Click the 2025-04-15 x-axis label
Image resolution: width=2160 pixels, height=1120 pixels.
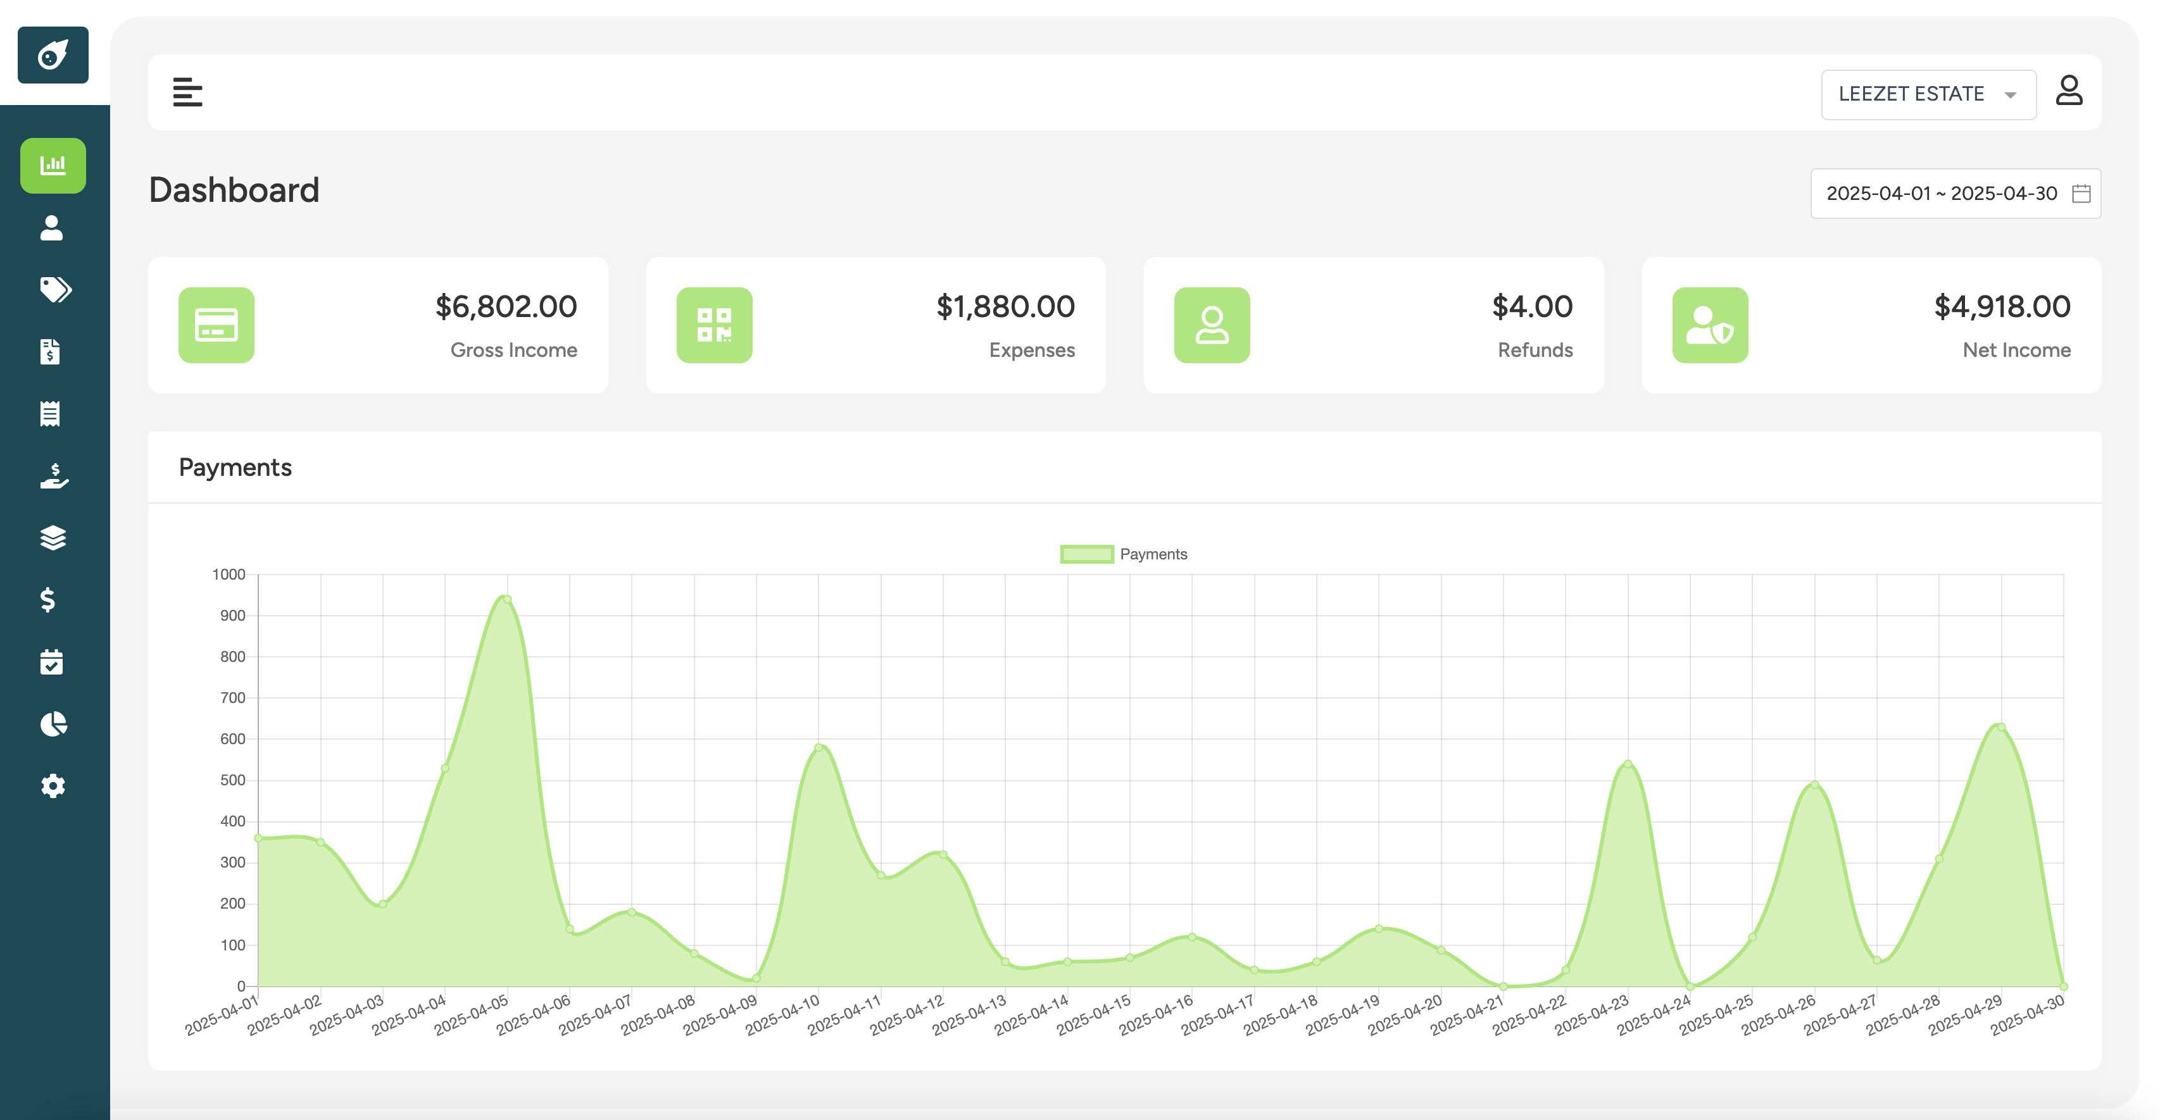tap(1093, 1014)
